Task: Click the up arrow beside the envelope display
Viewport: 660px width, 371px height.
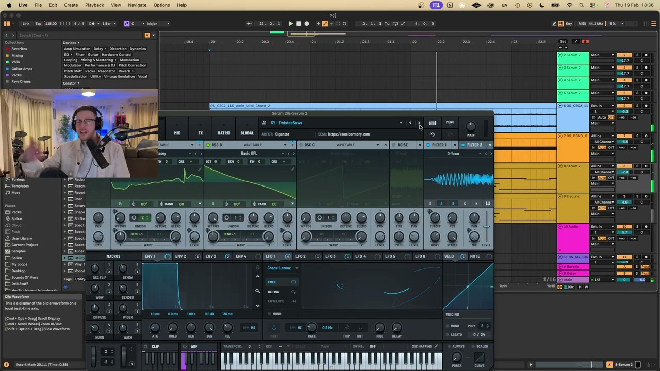Action: 258,277
